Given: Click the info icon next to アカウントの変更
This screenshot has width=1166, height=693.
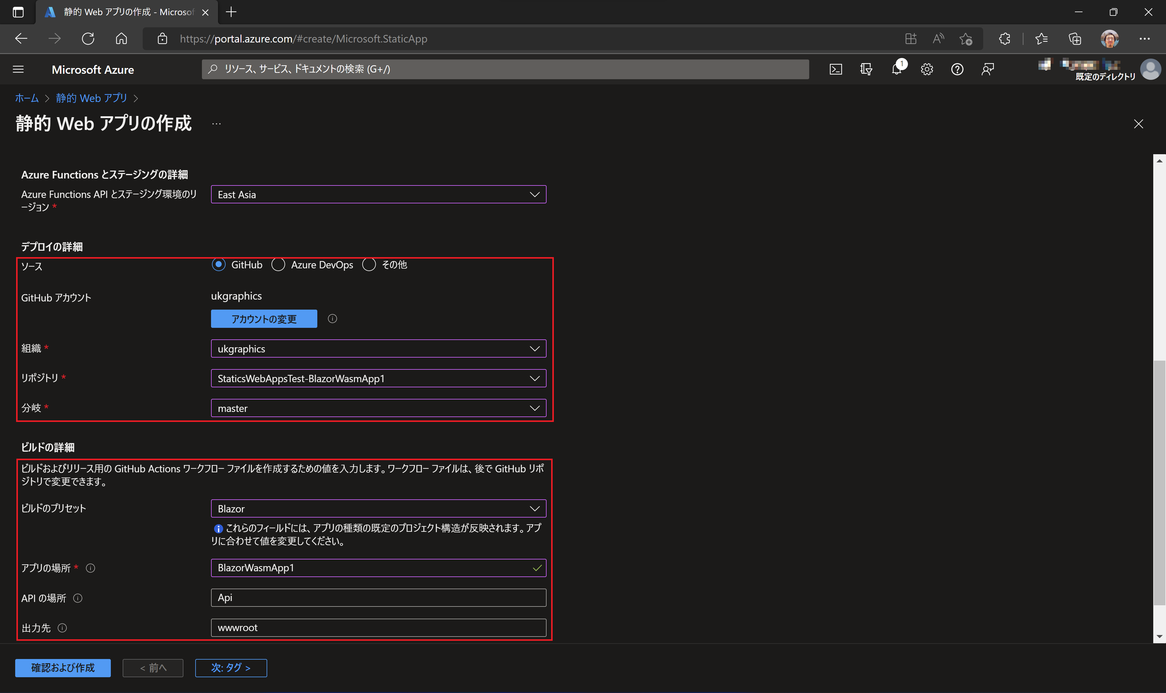Looking at the screenshot, I should point(332,318).
